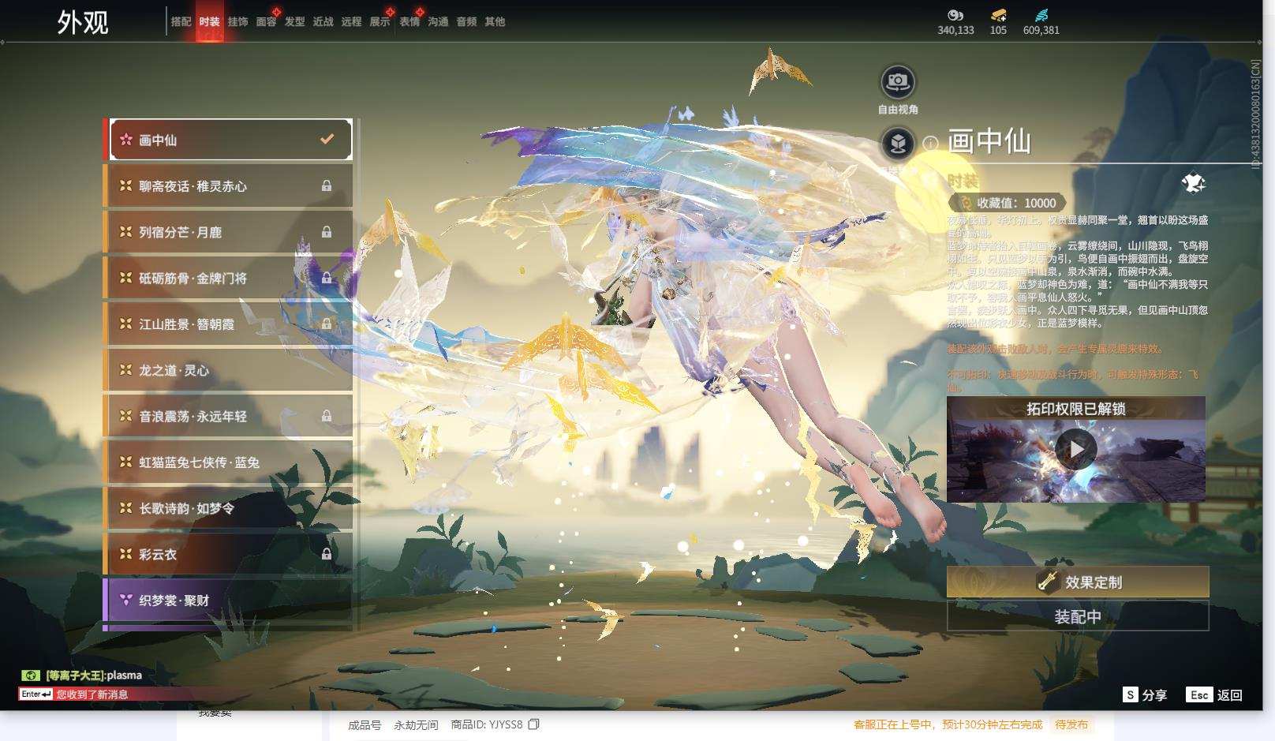Go to the 发型 tab
This screenshot has width=1275, height=741.
click(294, 22)
